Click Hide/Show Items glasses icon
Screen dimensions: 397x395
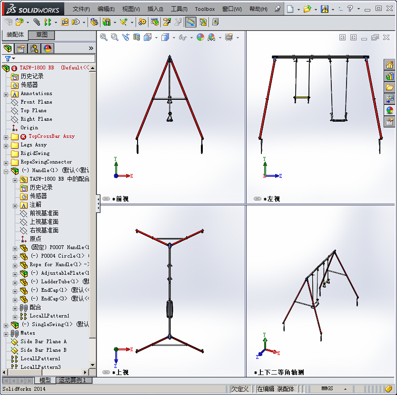click(182, 38)
